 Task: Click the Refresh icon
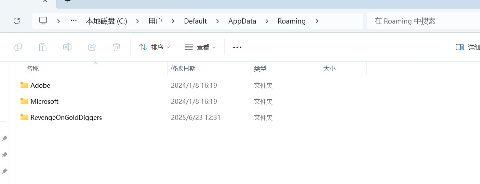(x=16, y=21)
